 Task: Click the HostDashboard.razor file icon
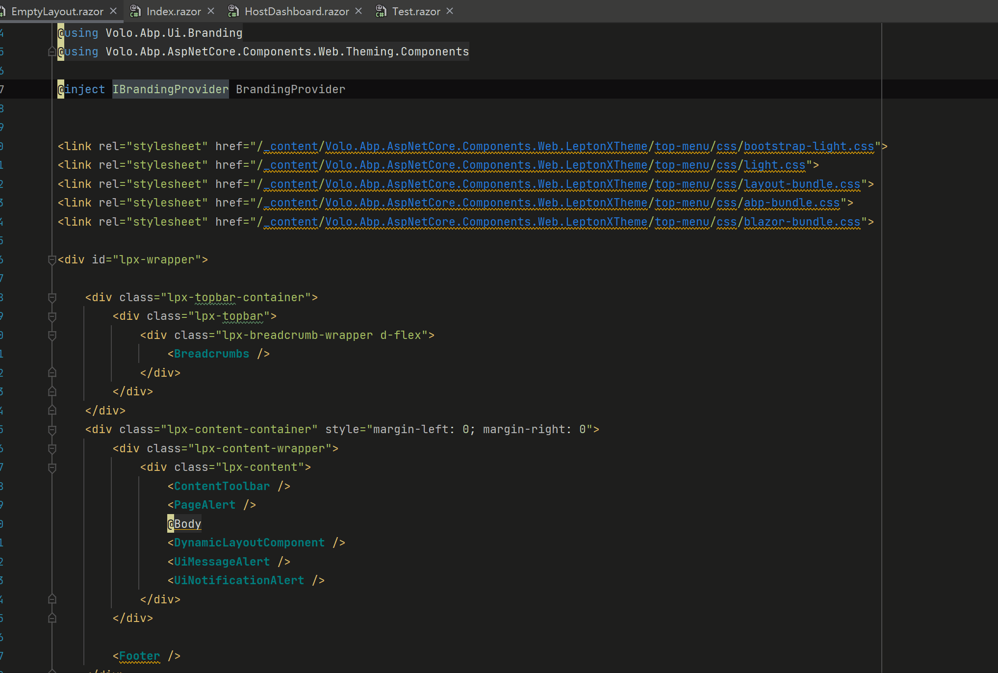(x=233, y=11)
